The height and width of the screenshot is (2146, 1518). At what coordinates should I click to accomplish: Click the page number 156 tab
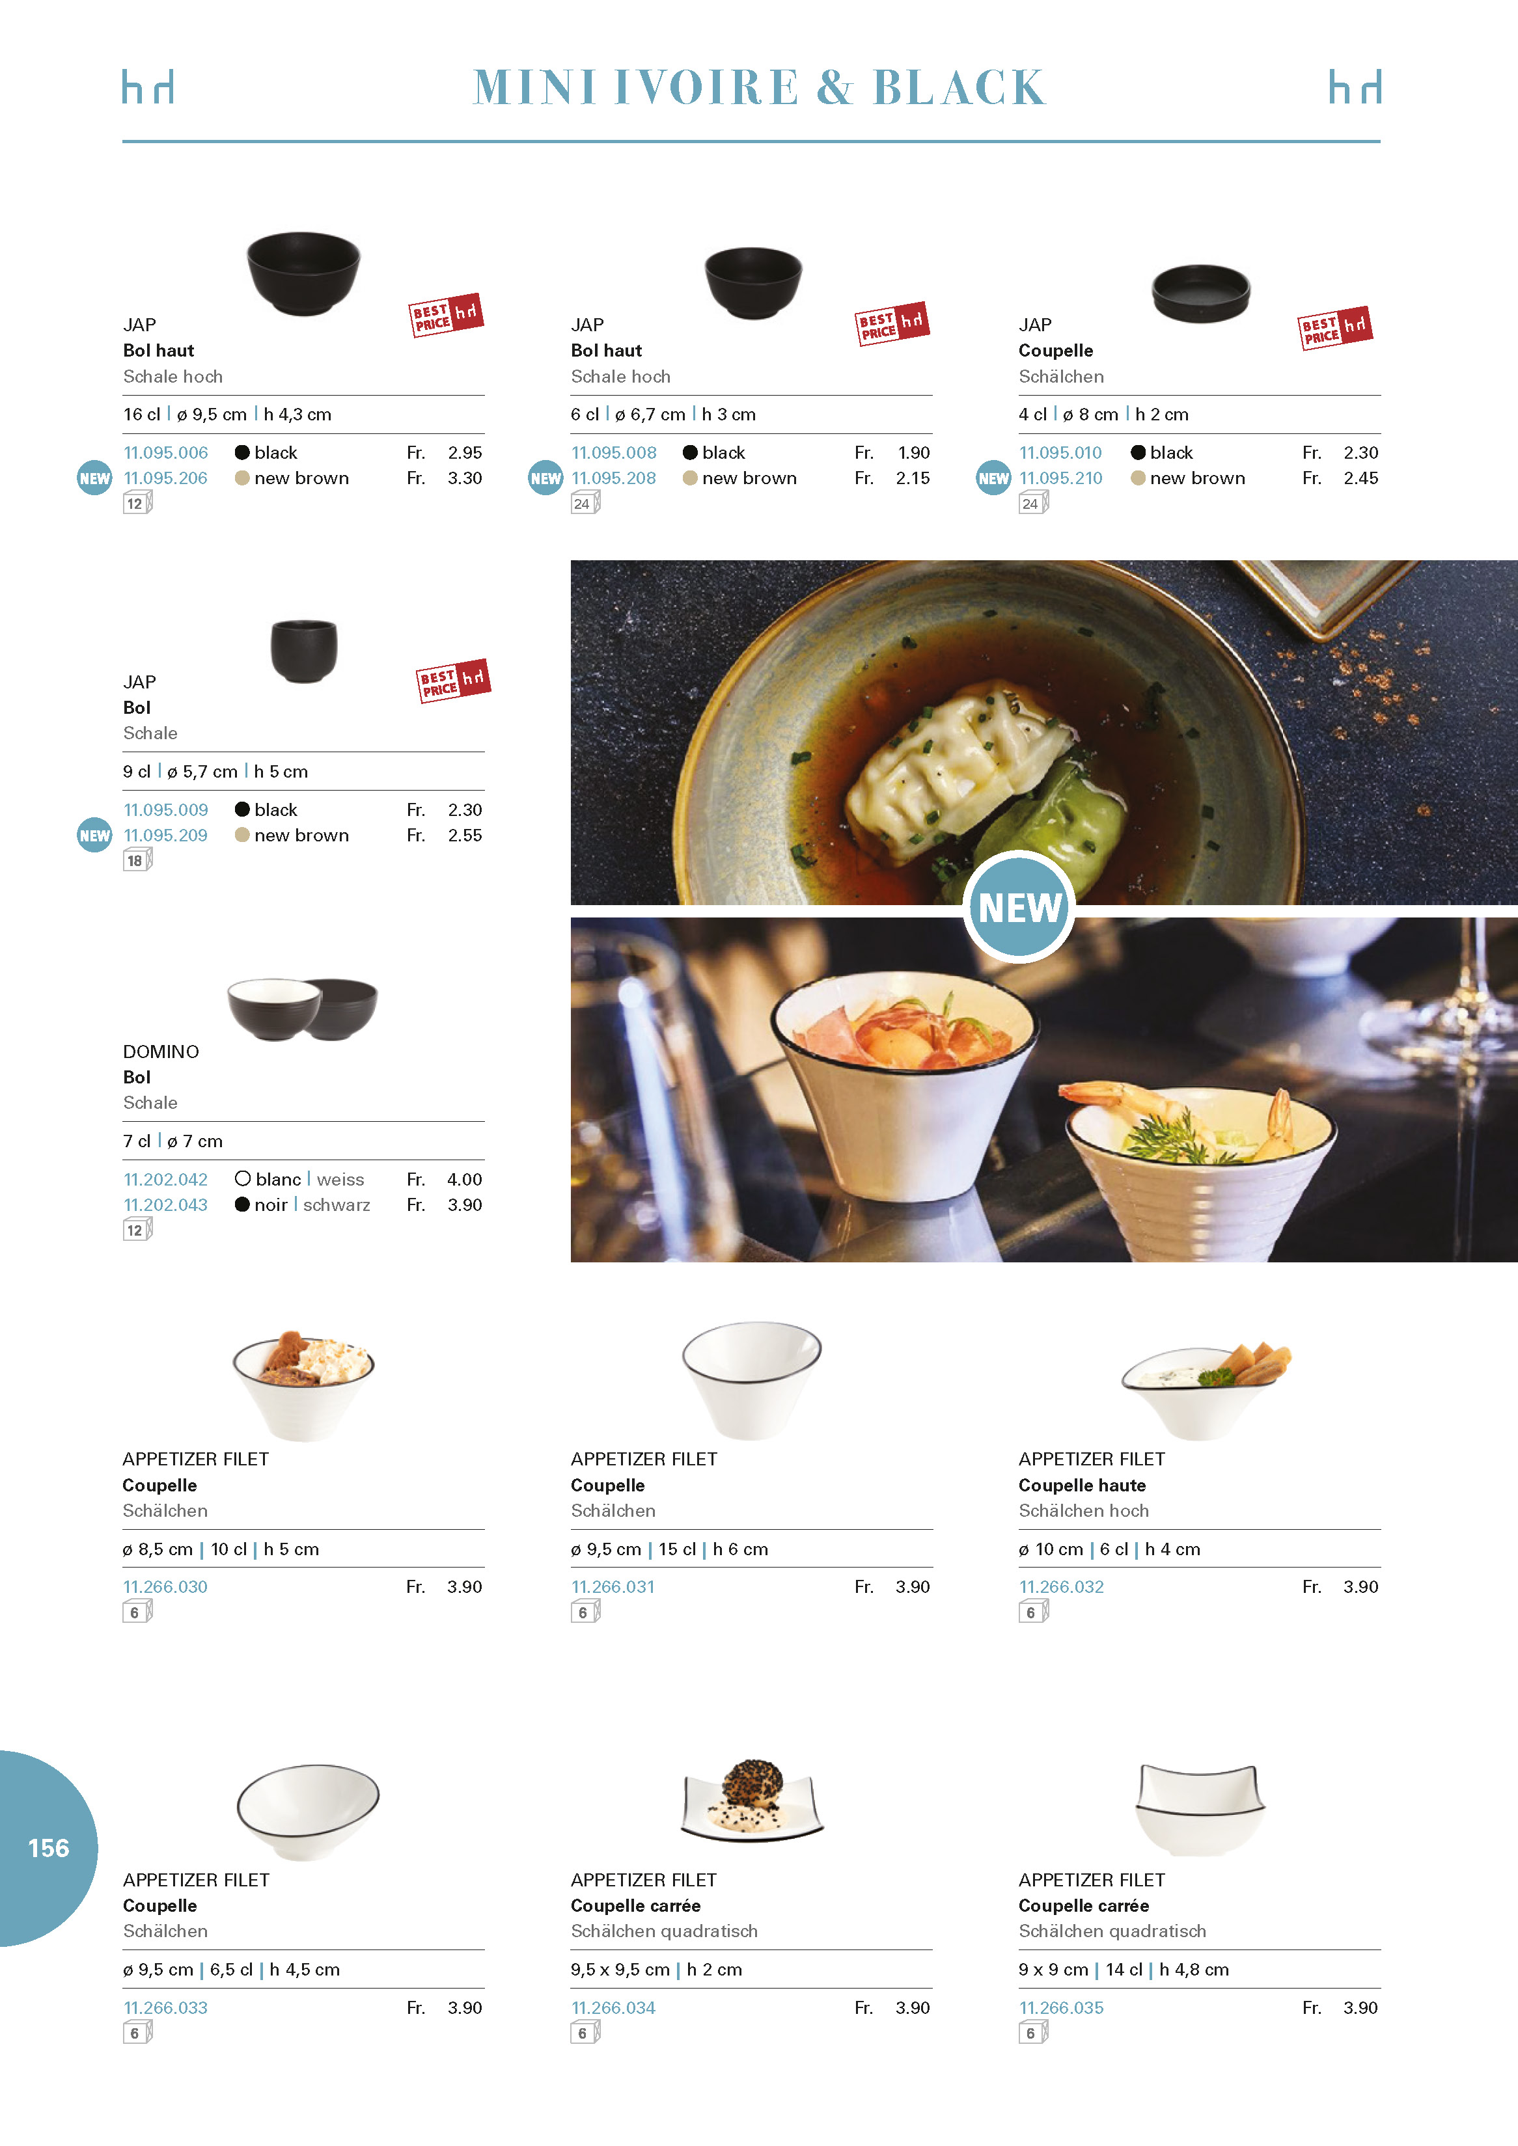(x=49, y=1848)
